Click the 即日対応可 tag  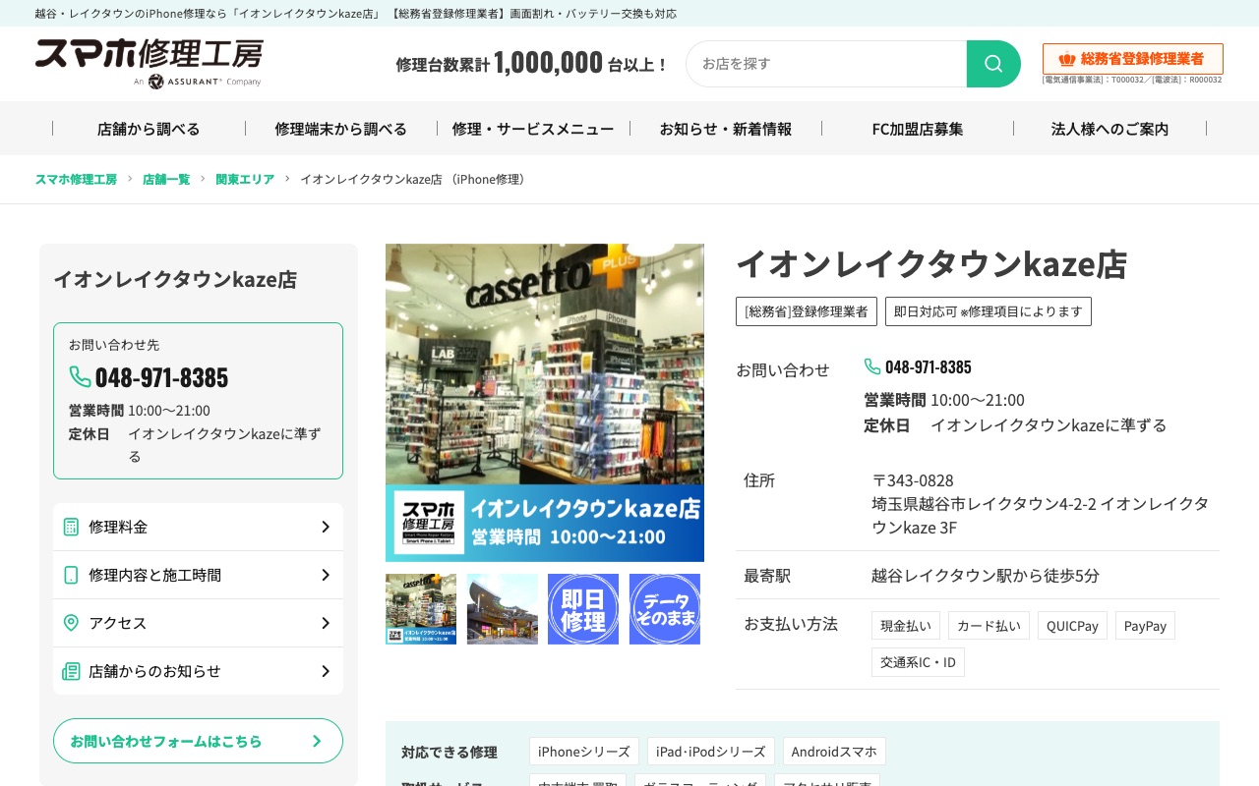989,311
